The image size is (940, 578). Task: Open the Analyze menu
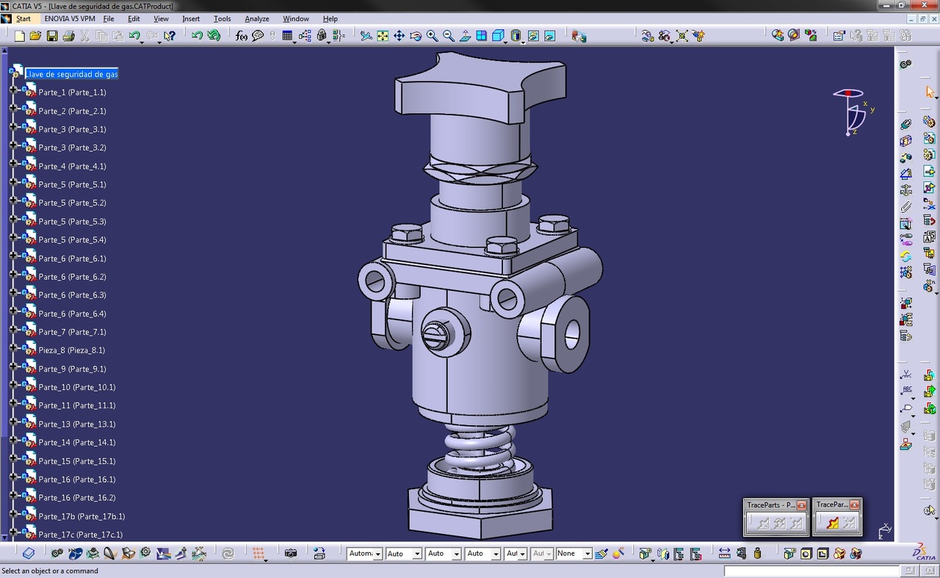point(257,18)
